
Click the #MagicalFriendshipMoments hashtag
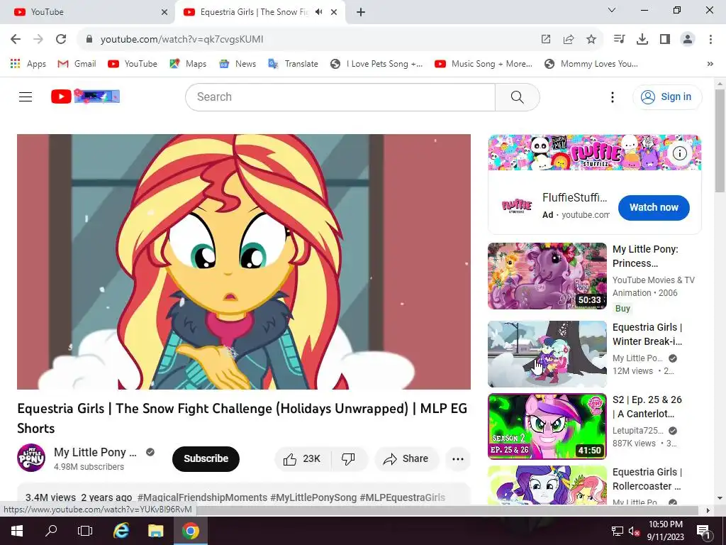pyautogui.click(x=202, y=497)
